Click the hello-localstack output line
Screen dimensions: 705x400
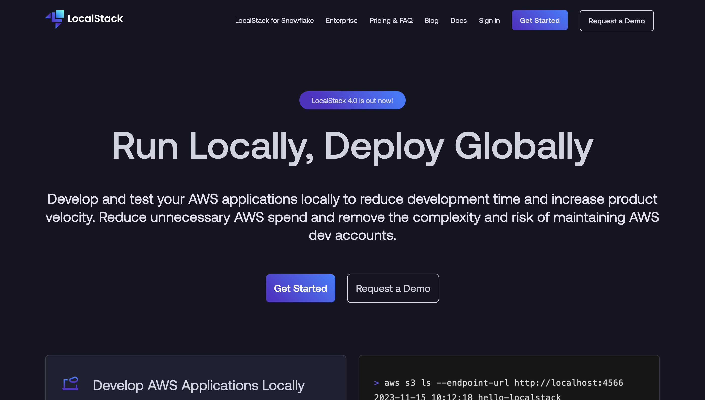point(467,397)
